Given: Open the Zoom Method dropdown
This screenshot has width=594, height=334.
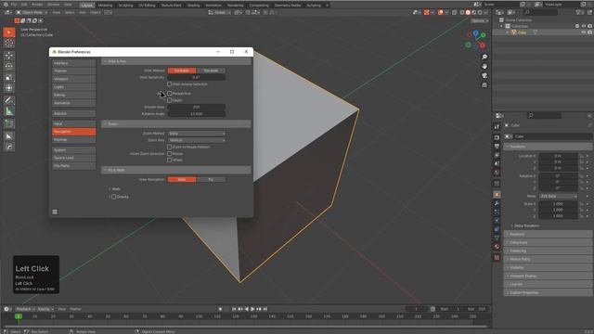Looking at the screenshot, I should pyautogui.click(x=197, y=134).
